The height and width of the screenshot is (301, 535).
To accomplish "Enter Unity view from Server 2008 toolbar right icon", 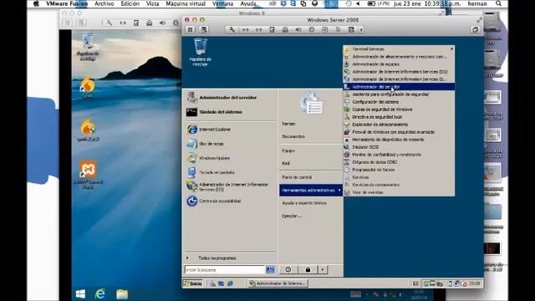I will coord(475,30).
